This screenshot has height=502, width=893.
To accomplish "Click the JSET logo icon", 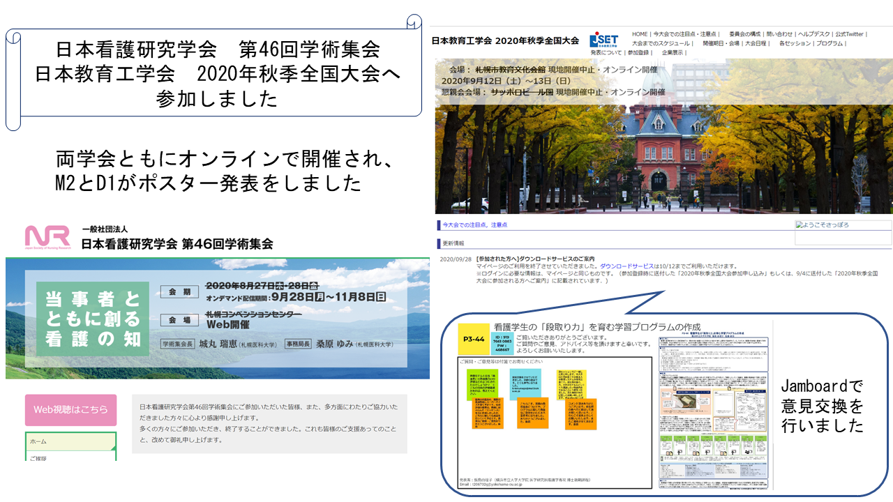I will point(603,40).
